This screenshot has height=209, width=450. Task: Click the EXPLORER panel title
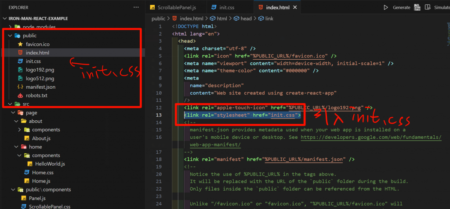18,7
